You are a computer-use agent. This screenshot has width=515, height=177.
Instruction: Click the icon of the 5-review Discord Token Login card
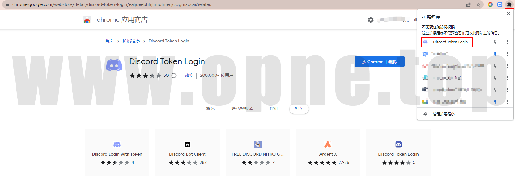pyautogui.click(x=399, y=144)
